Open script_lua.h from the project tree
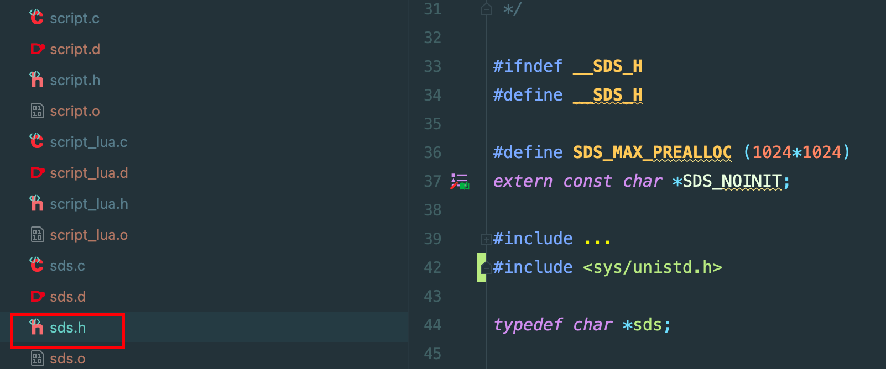The height and width of the screenshot is (369, 886). click(x=88, y=204)
